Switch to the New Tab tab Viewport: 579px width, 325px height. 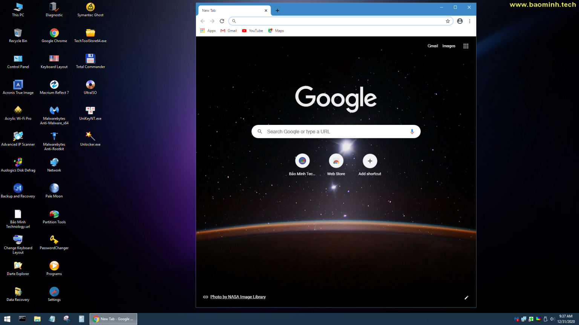tap(234, 11)
